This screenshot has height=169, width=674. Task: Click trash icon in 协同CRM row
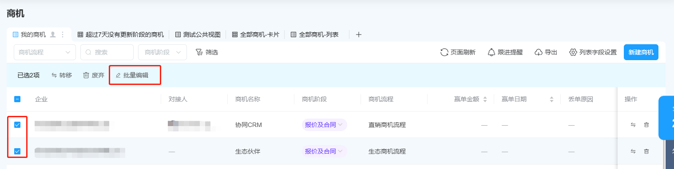click(x=646, y=125)
